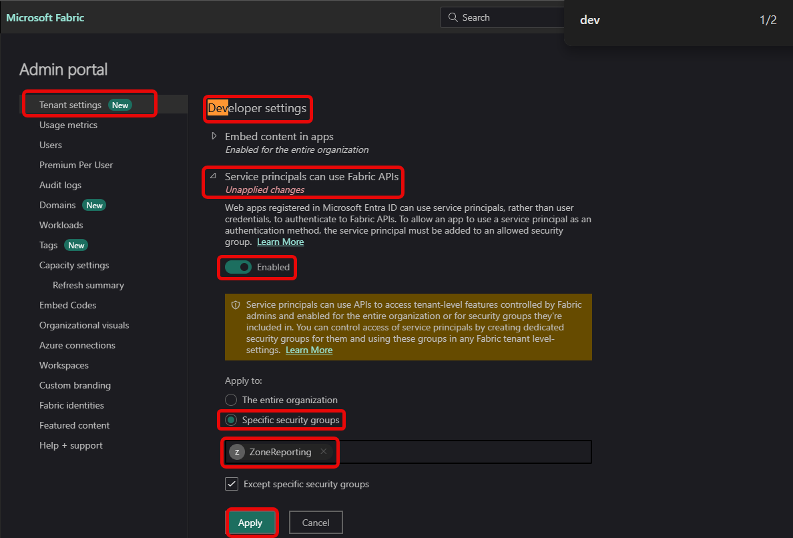Open Fabric identities page
Image resolution: width=793 pixels, height=538 pixels.
71,405
